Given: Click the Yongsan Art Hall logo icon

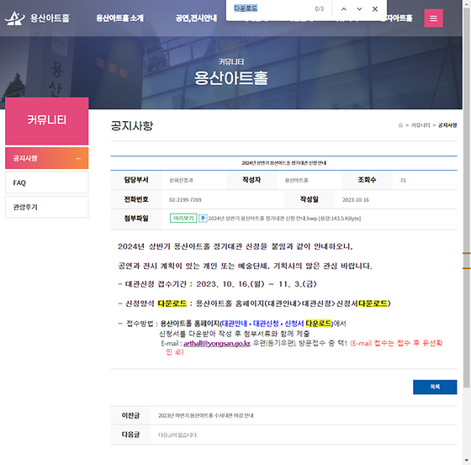Looking at the screenshot, I should pyautogui.click(x=15, y=18).
